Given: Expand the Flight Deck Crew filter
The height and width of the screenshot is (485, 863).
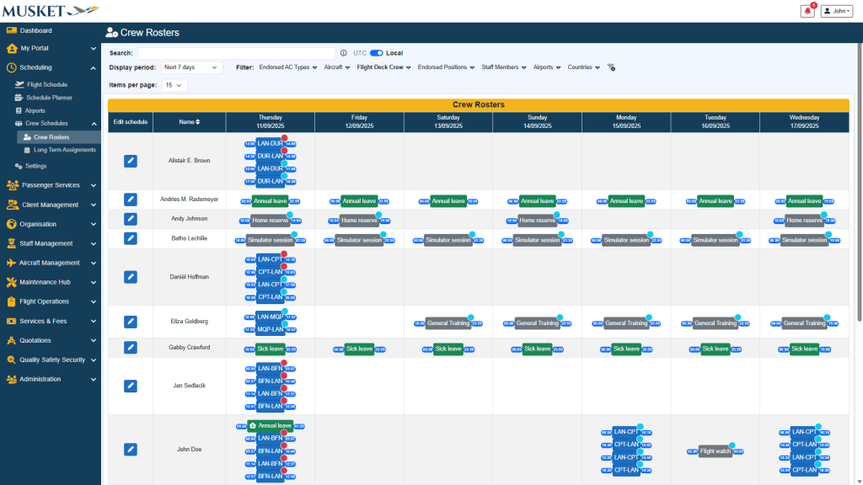Looking at the screenshot, I should [x=383, y=67].
